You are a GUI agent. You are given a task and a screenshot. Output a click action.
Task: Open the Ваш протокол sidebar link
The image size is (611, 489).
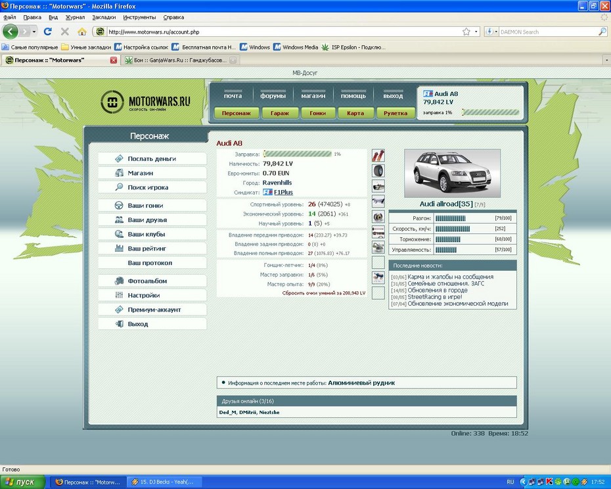pos(150,263)
